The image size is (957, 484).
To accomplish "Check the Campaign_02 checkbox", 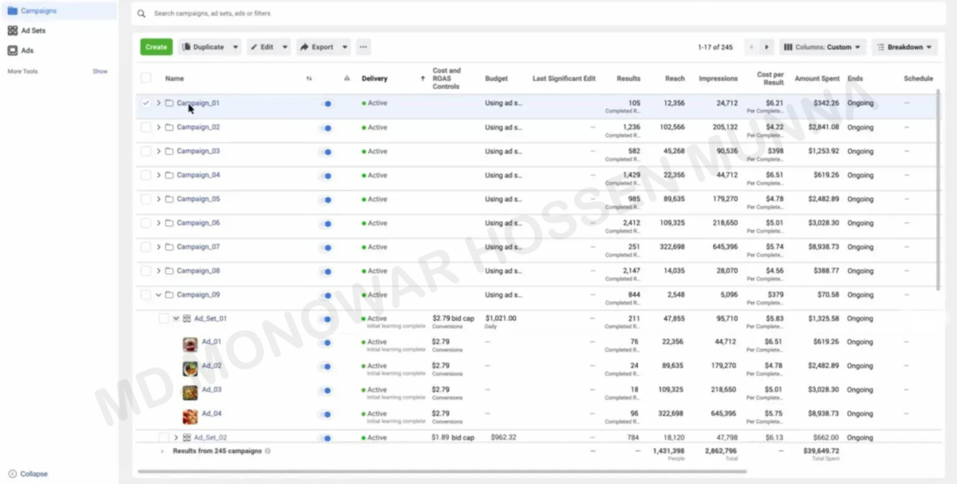I will [x=146, y=127].
